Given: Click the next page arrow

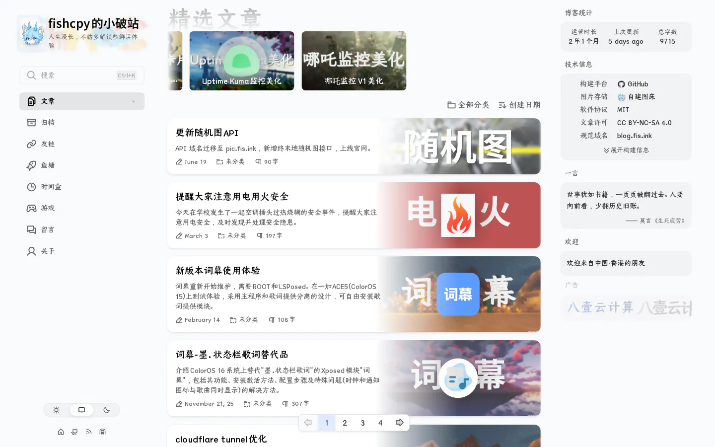Looking at the screenshot, I should [399, 423].
